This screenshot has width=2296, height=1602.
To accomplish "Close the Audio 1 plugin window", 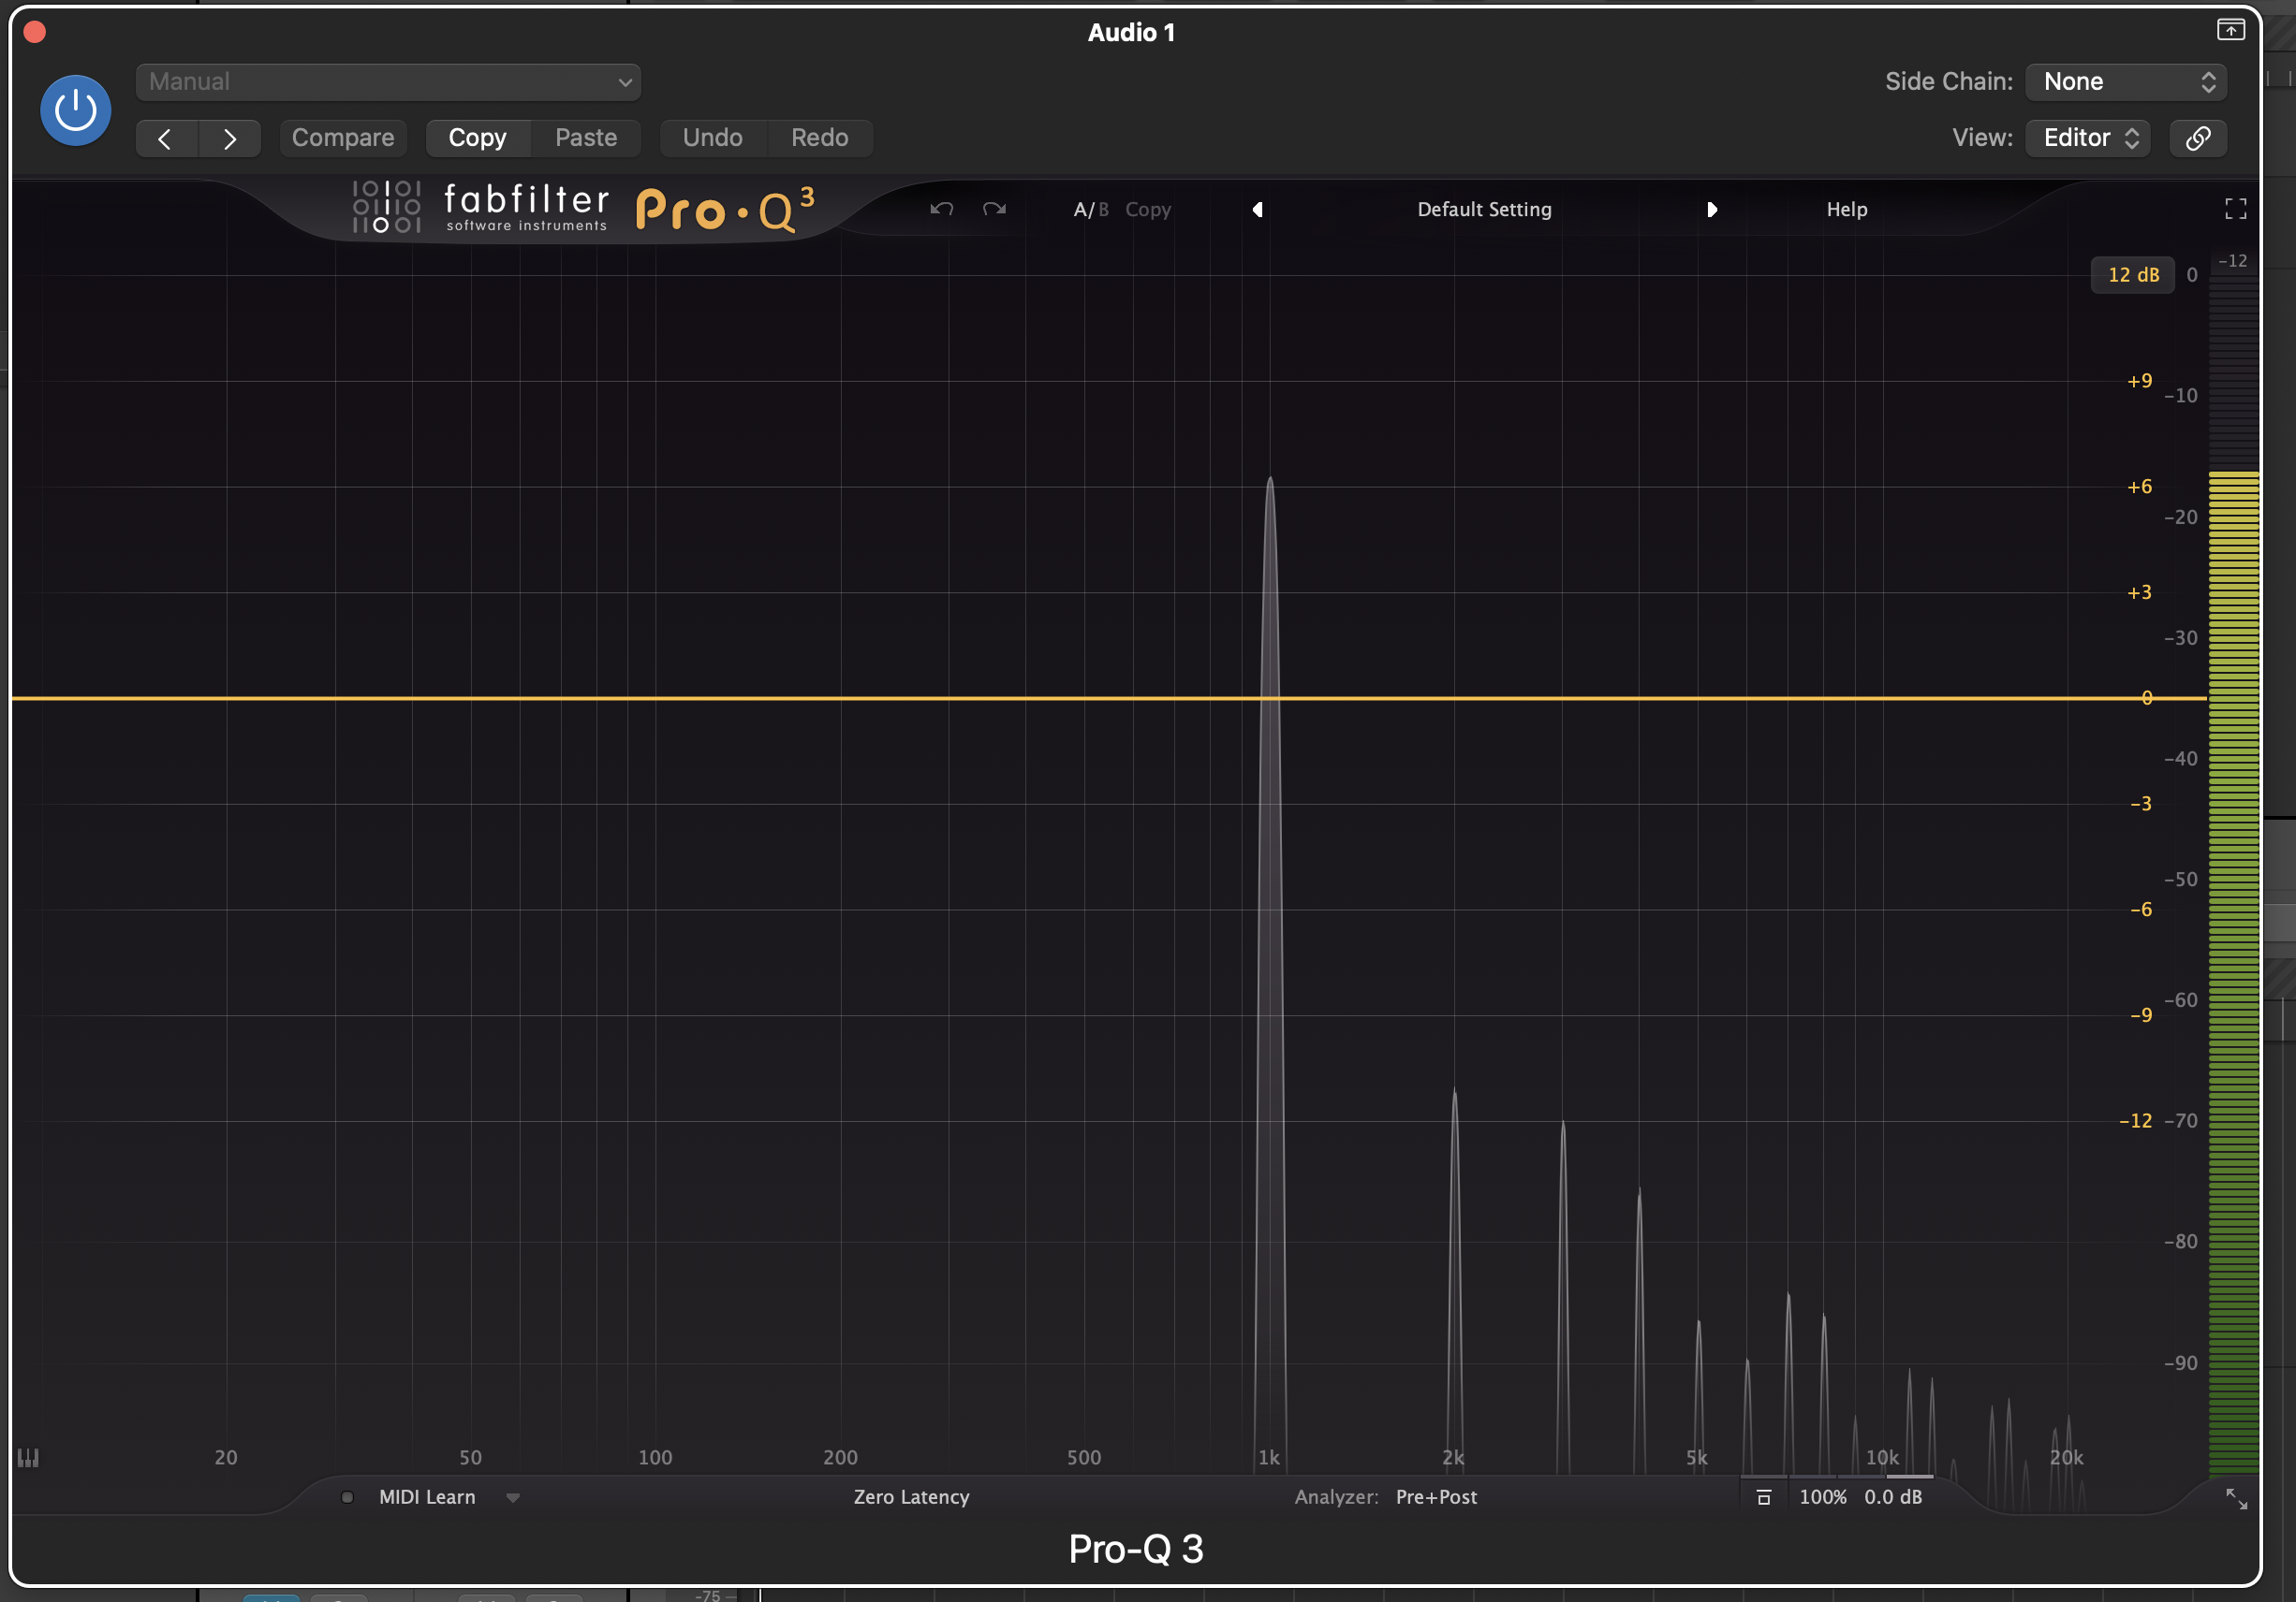I will pyautogui.click(x=35, y=32).
